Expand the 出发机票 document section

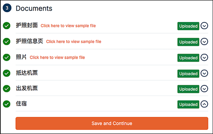pyautogui.click(x=204, y=89)
